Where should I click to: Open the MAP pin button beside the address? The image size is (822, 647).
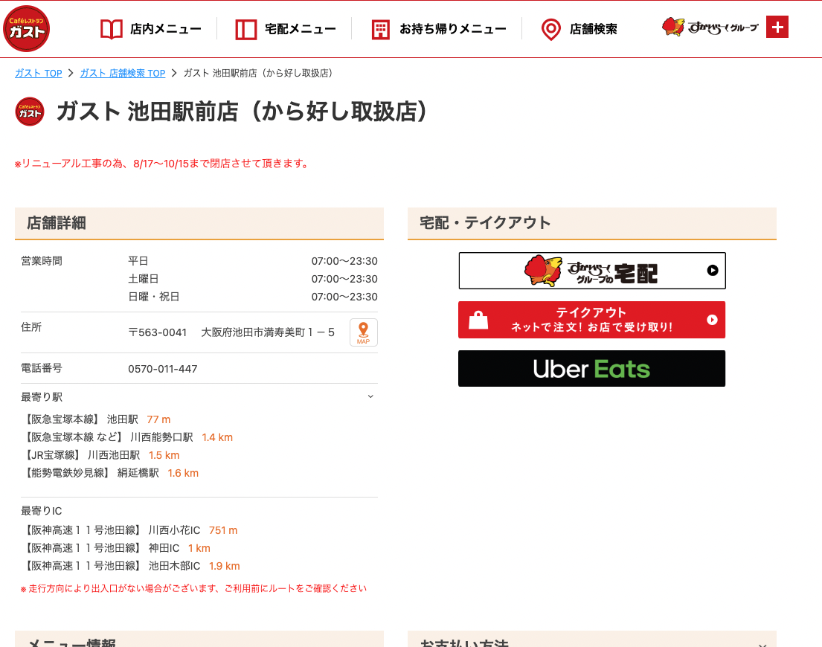coord(363,332)
